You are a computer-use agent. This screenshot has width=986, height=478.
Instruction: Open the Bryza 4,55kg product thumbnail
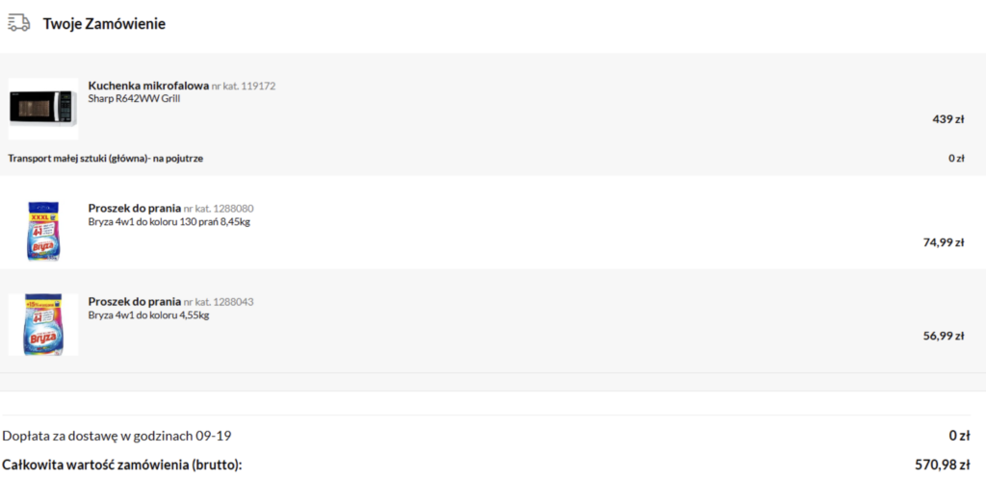coord(43,324)
